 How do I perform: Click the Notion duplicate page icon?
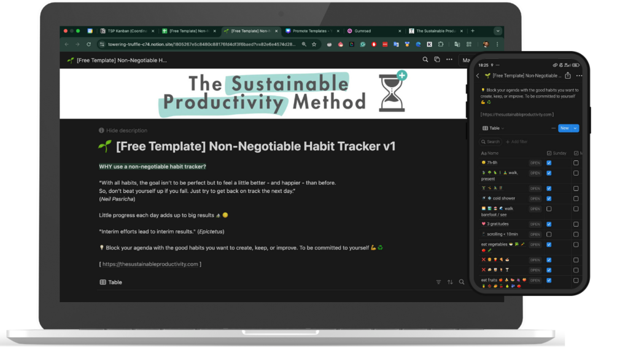tap(437, 60)
